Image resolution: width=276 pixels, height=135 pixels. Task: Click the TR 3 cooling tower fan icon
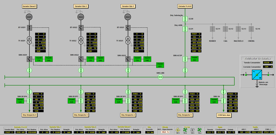tap(192, 130)
